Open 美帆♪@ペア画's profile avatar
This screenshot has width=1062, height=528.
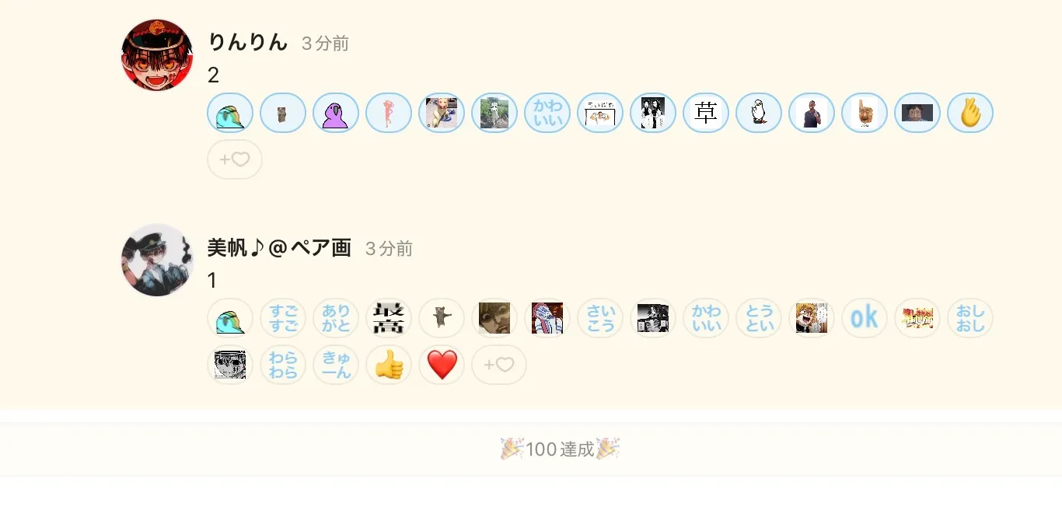click(157, 260)
